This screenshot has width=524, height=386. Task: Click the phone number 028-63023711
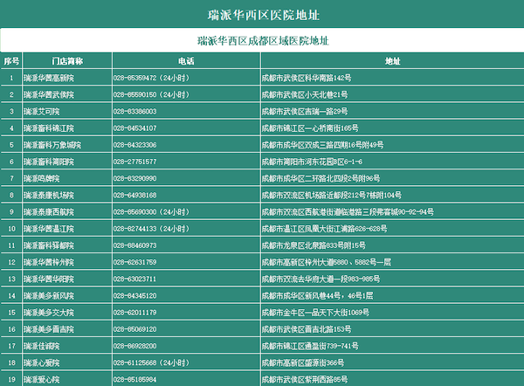[x=135, y=279]
